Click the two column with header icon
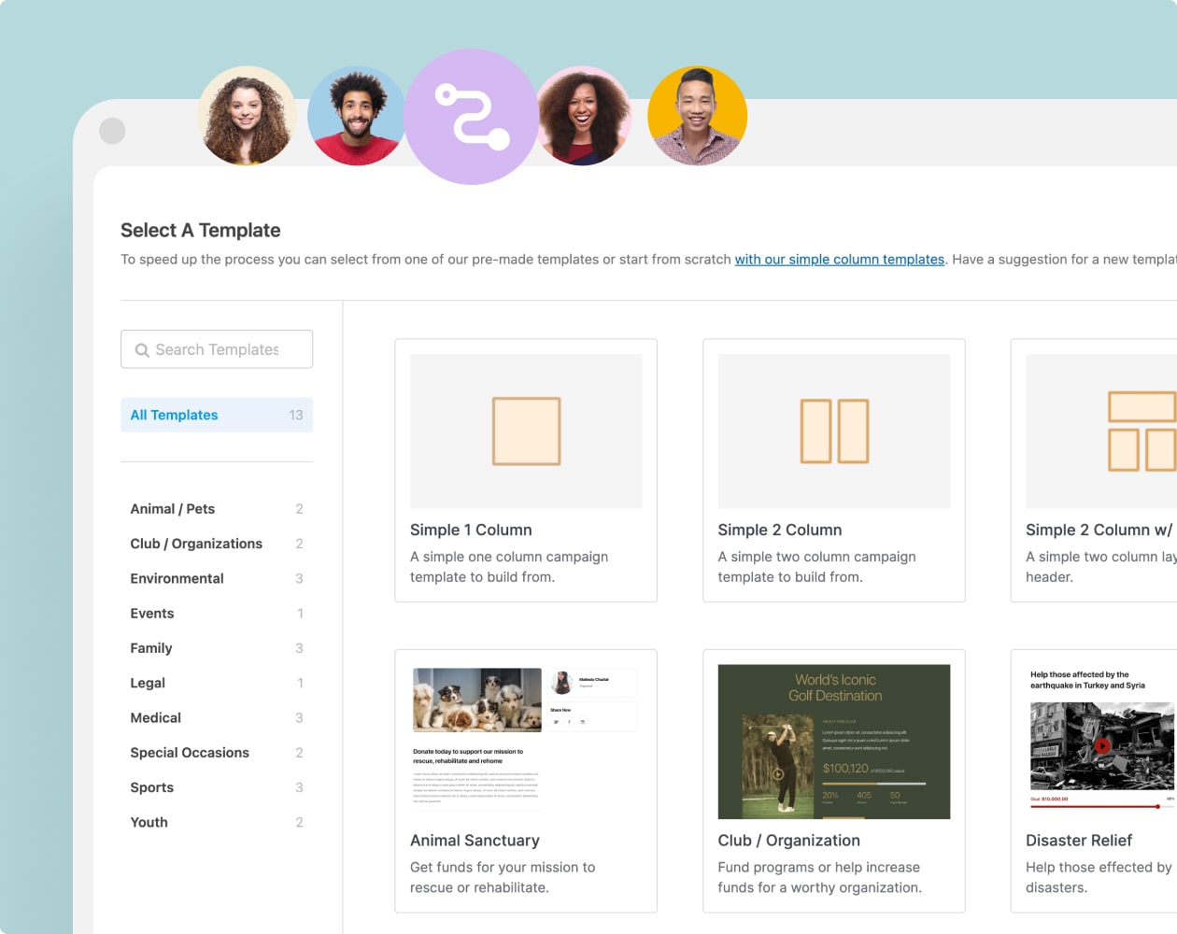The width and height of the screenshot is (1177, 934). (1141, 432)
